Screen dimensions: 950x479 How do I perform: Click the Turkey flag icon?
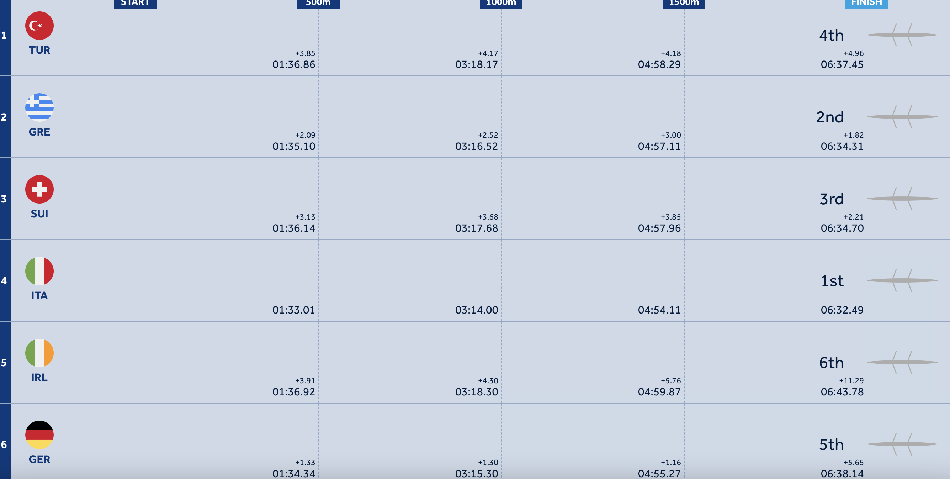click(39, 26)
